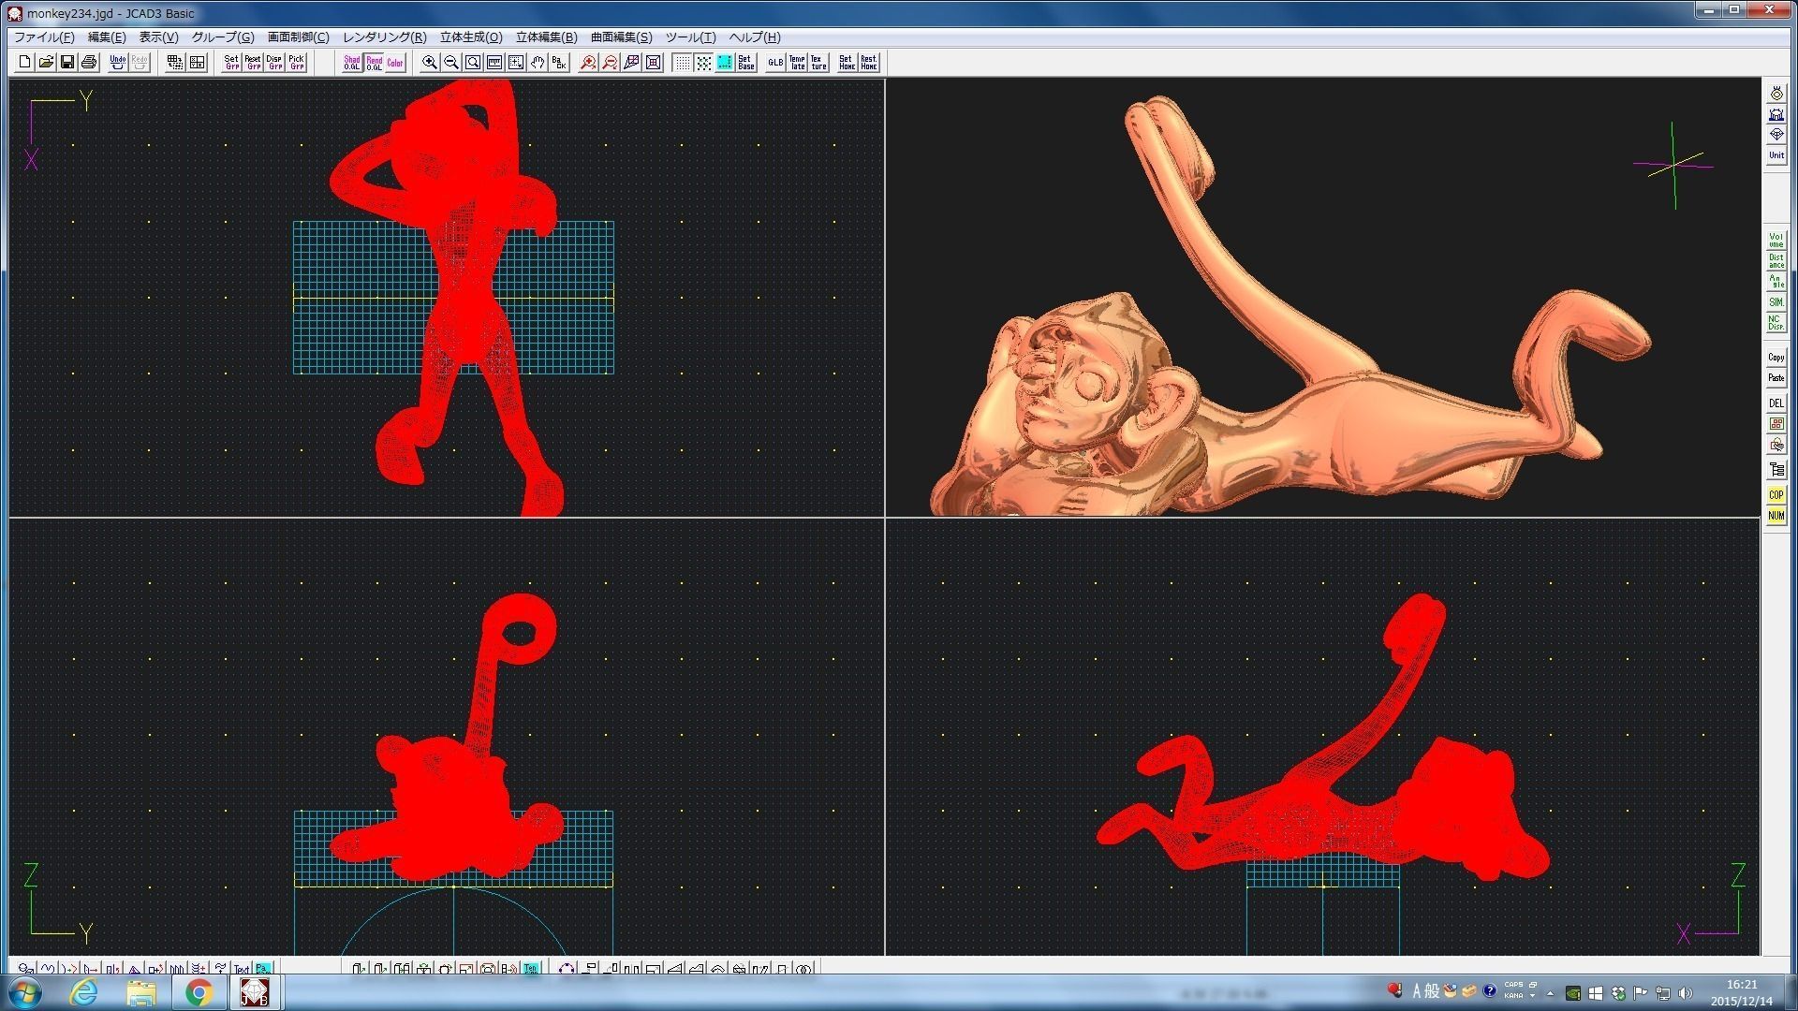1798x1011 pixels.
Task: Toggle the fine dot grid display
Action: coord(682,63)
